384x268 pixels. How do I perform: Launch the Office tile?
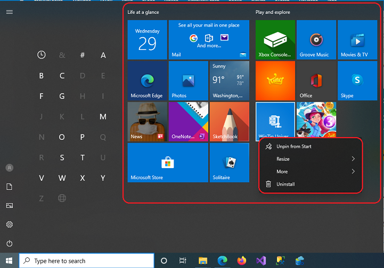pos(316,81)
